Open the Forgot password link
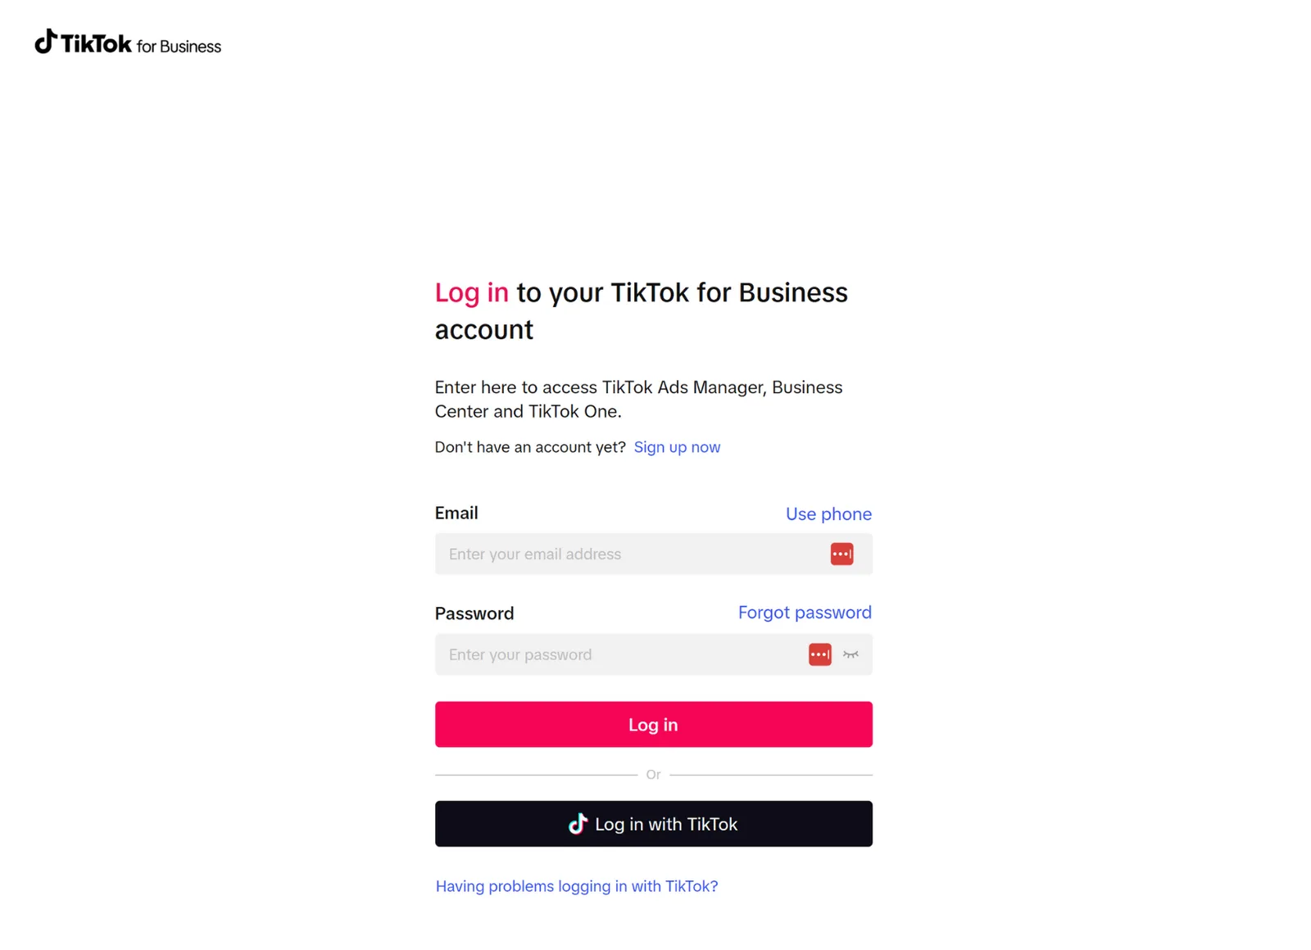This screenshot has width=1311, height=950. point(805,613)
